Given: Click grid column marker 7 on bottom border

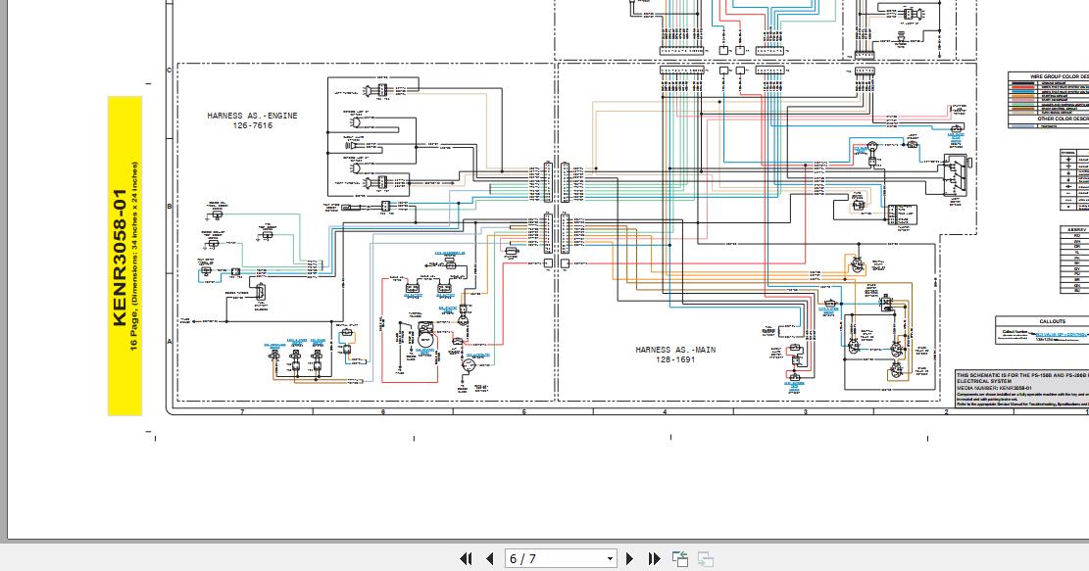Looking at the screenshot, I should [242, 412].
